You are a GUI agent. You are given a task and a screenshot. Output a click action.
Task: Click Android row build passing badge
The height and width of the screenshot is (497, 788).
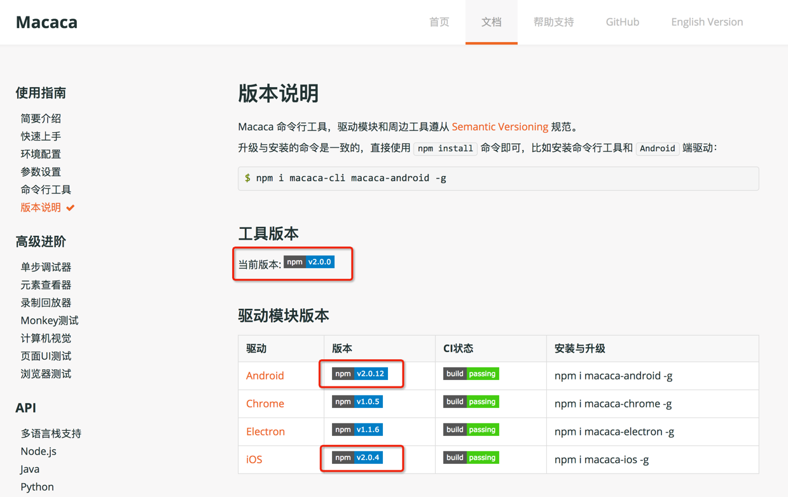click(x=471, y=374)
